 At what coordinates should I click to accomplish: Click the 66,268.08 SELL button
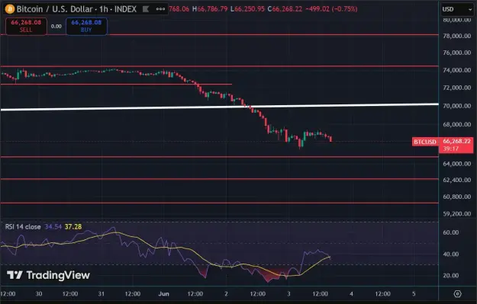click(26, 26)
